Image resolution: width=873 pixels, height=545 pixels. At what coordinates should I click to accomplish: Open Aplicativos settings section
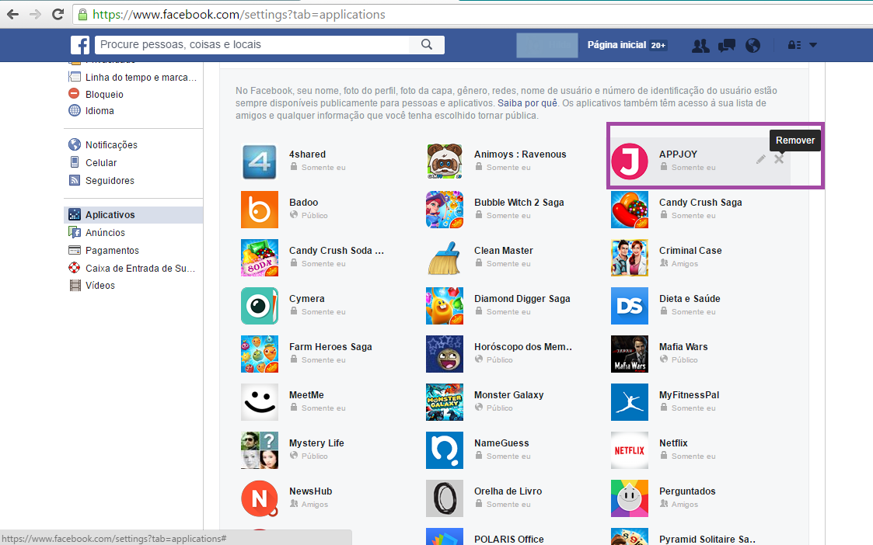click(134, 215)
